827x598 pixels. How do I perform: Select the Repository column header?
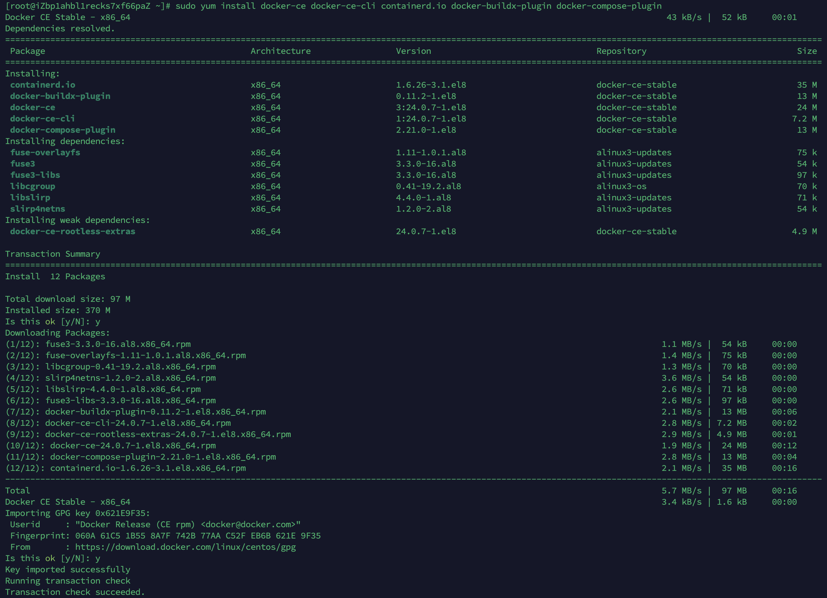(621, 51)
